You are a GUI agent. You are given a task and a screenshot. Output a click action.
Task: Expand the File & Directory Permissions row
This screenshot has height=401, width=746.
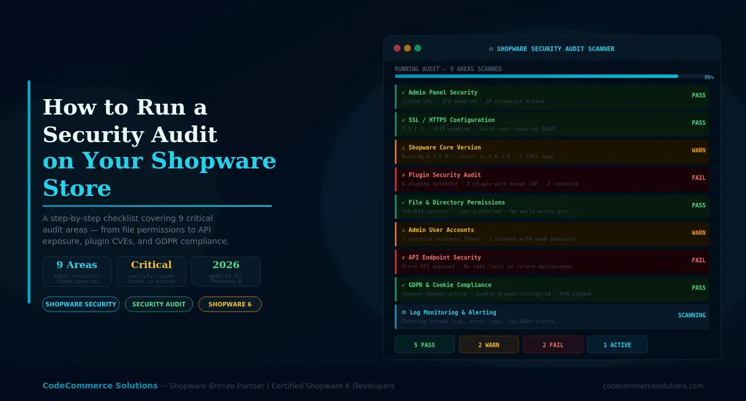(551, 206)
